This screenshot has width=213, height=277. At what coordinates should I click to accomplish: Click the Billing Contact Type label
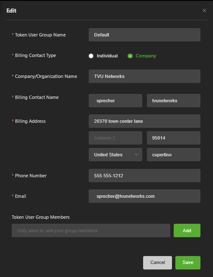click(x=35, y=55)
